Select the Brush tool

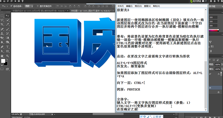[7, 29]
